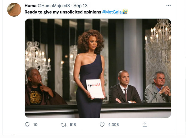Like the tweet with the heart icon
The image size is (186, 138).
[102, 124]
